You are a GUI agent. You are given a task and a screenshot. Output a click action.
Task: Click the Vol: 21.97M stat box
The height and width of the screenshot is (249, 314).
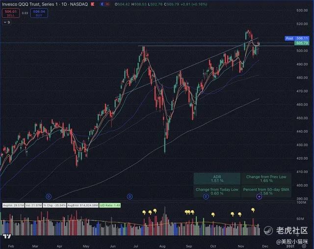(33, 205)
